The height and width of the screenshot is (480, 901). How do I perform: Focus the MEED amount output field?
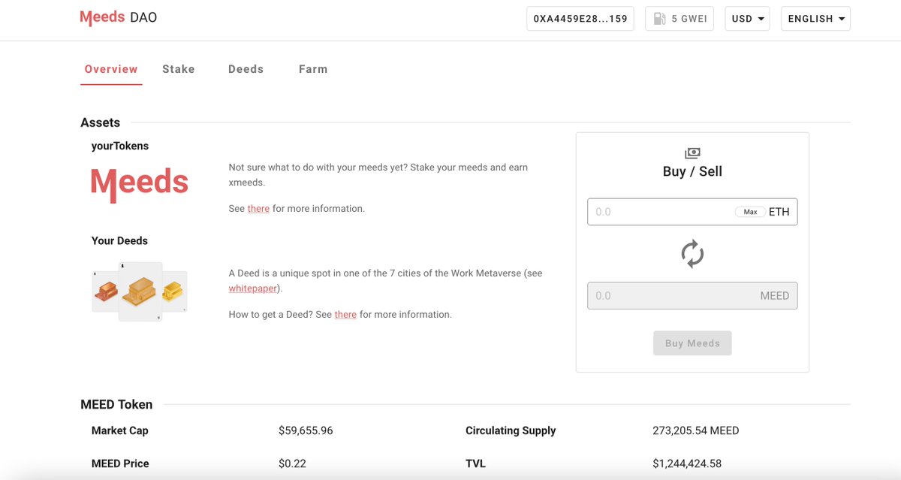click(692, 296)
